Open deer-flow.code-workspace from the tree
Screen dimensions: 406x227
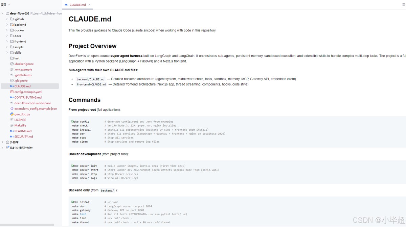point(33,103)
